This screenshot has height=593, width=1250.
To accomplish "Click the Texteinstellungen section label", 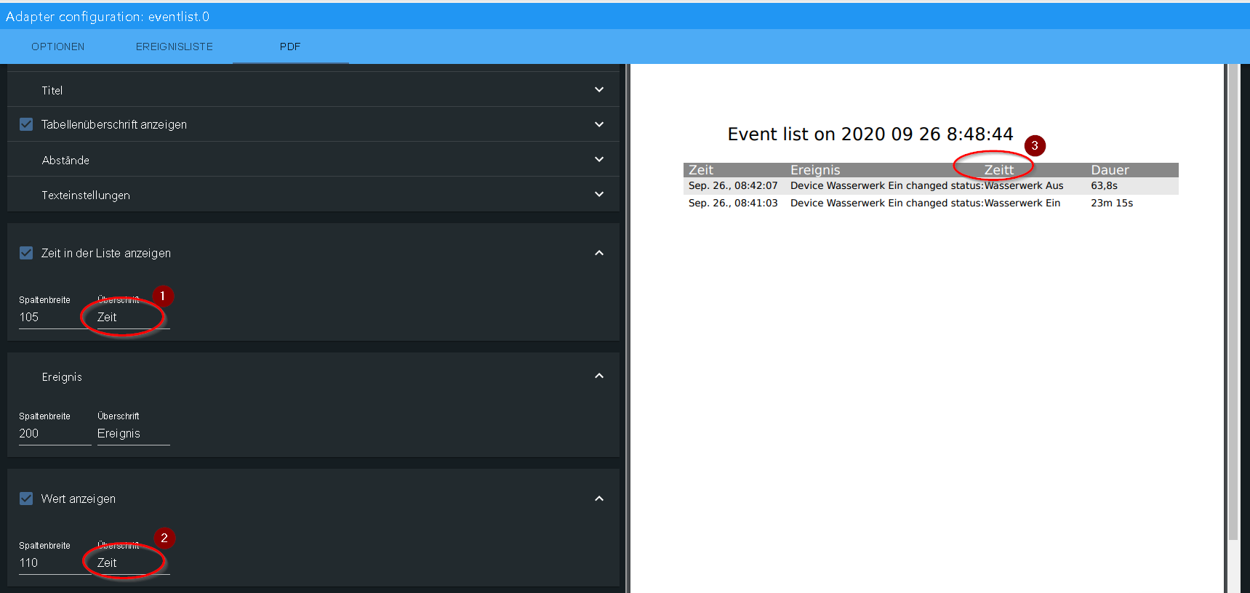I will click(x=86, y=195).
